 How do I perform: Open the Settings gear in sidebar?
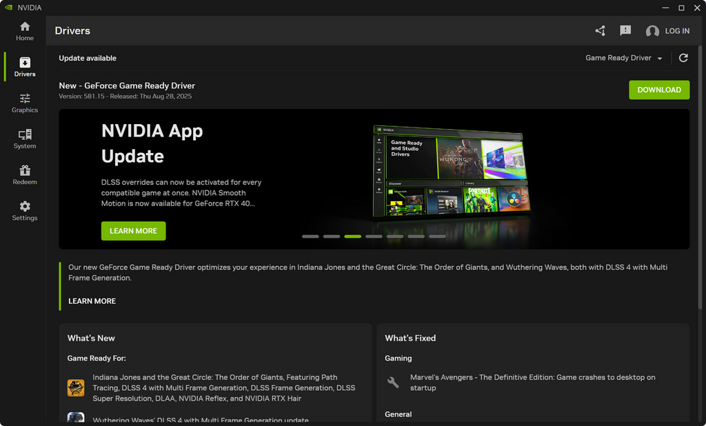point(25,211)
